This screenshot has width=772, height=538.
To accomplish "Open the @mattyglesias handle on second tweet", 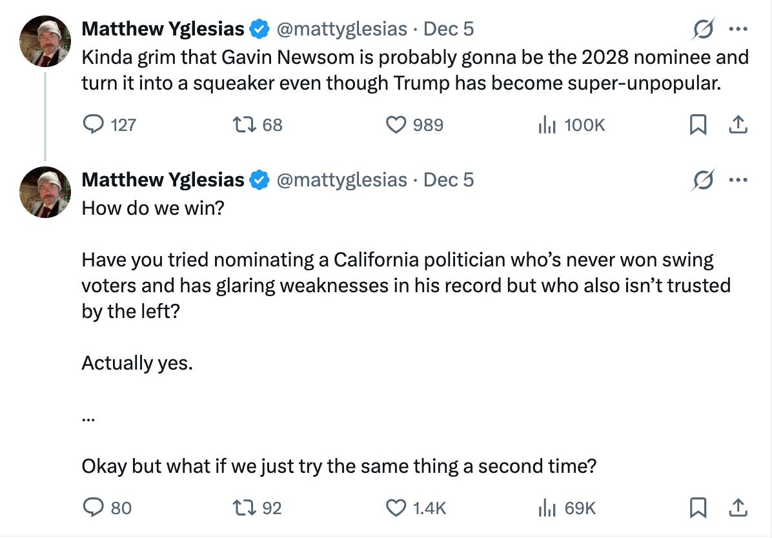I will click(341, 180).
